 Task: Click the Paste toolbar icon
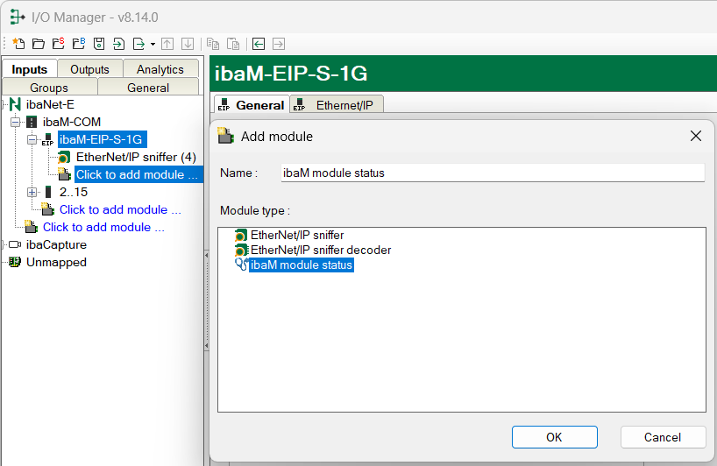click(x=233, y=44)
